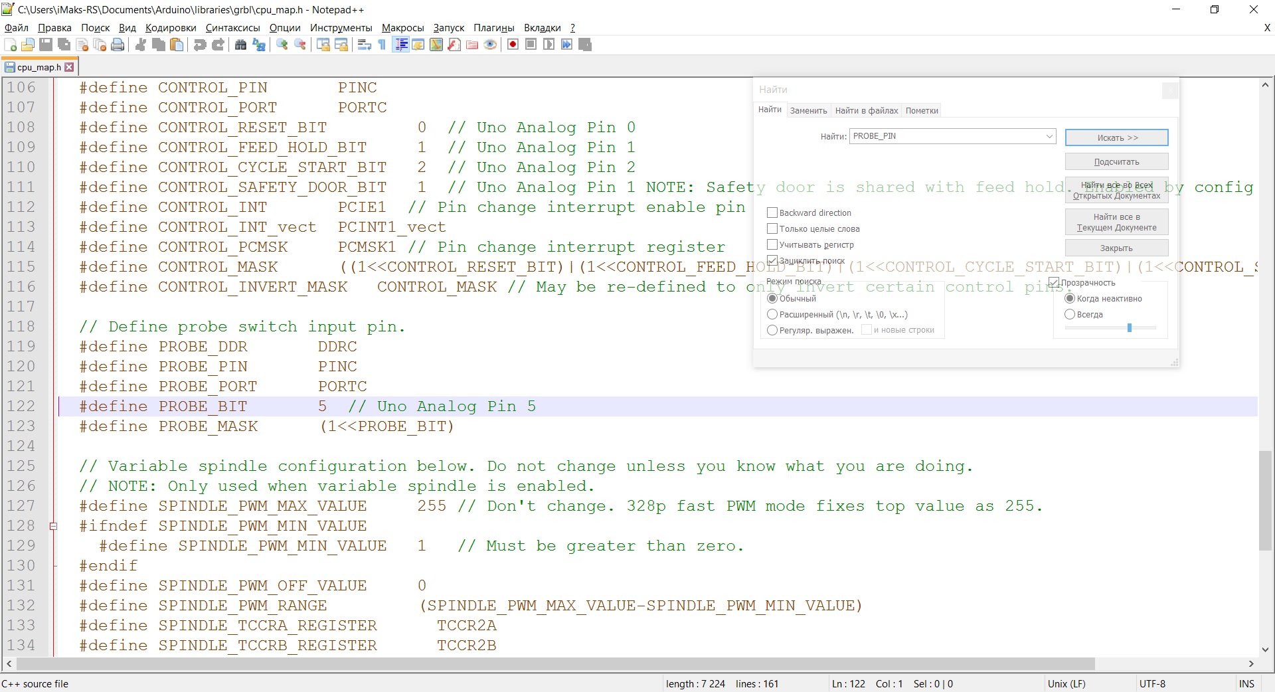This screenshot has width=1275, height=692.
Task: Toggle synchronized vertical scrolling icon
Action: [x=323, y=44]
